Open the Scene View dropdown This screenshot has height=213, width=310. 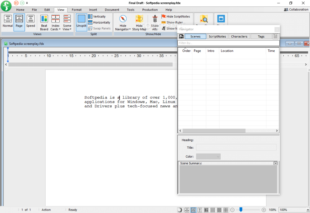coord(67,23)
